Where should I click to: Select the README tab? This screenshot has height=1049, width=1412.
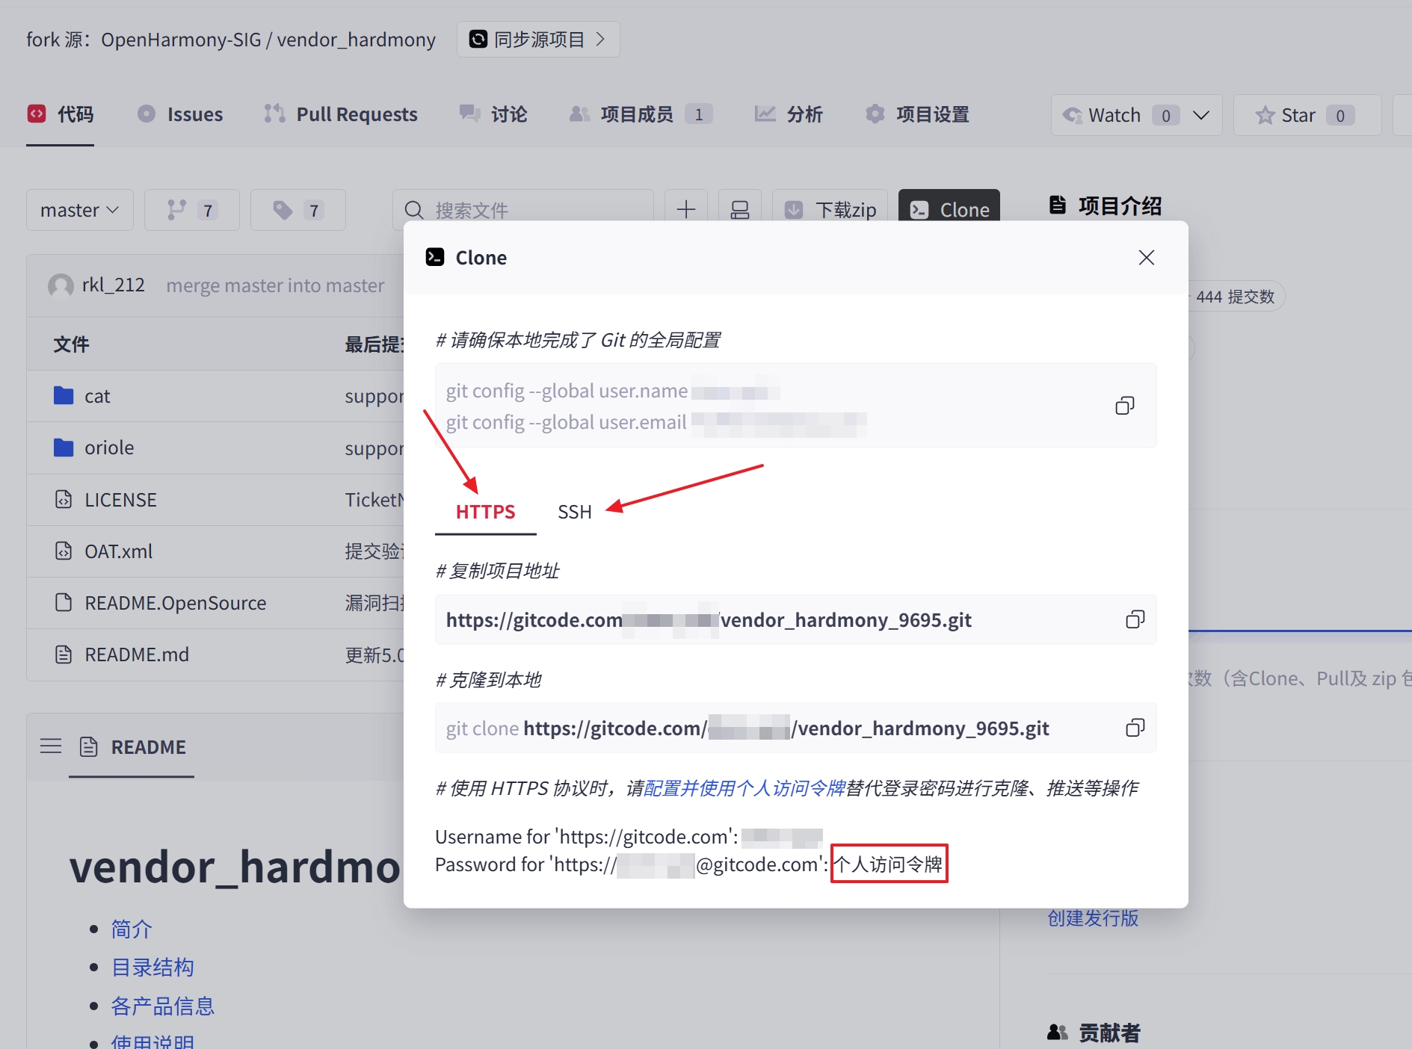pyautogui.click(x=132, y=747)
